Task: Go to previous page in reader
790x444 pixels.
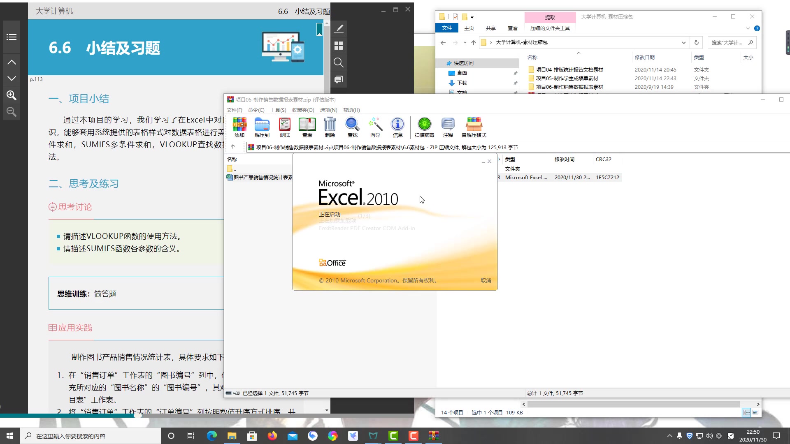Action: [x=12, y=62]
